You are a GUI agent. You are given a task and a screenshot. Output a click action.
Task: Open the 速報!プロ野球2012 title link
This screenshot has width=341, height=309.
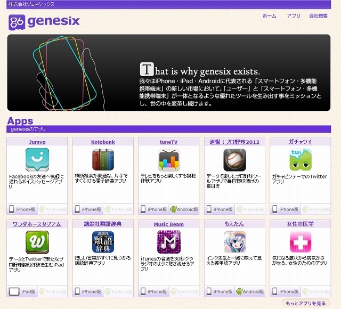coord(234,142)
